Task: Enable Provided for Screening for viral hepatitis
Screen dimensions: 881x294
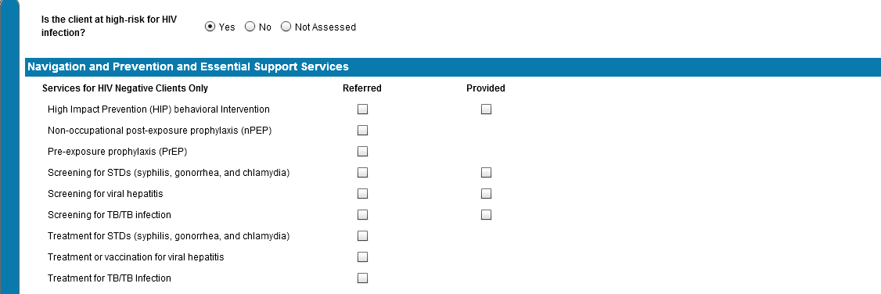Action: [x=486, y=194]
